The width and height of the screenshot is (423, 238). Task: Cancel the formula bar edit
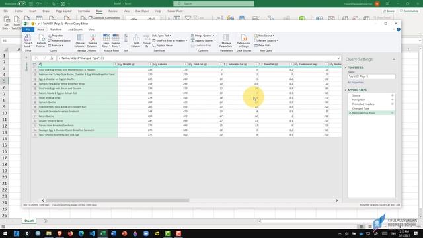36,58
